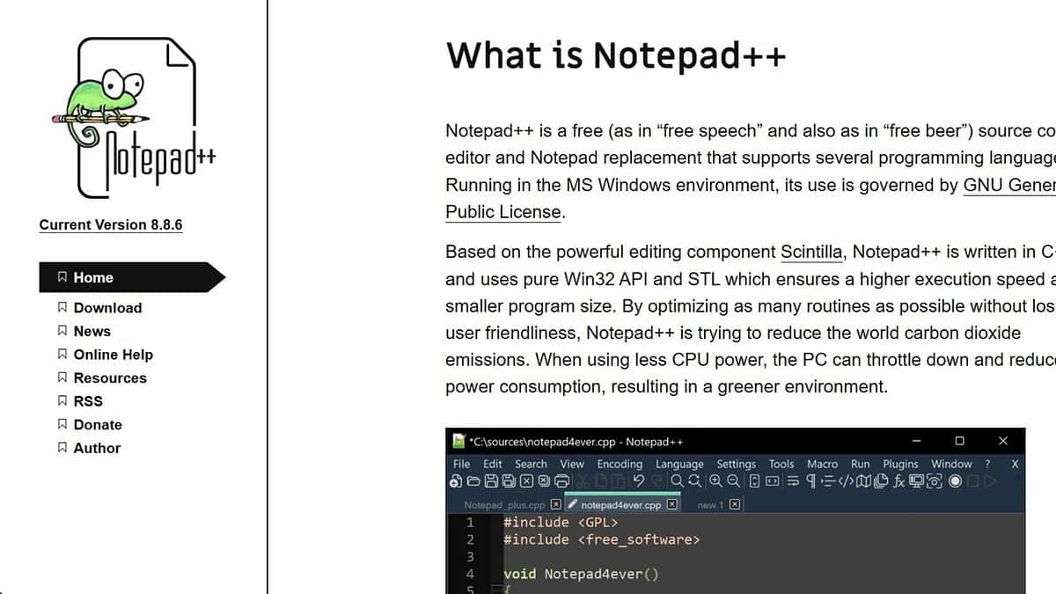Toggle the Indent Guide icon

coord(827,481)
